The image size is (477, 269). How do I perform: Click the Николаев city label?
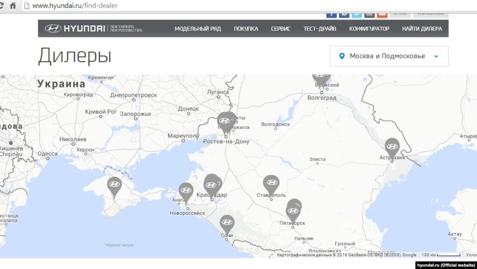[x=73, y=139]
